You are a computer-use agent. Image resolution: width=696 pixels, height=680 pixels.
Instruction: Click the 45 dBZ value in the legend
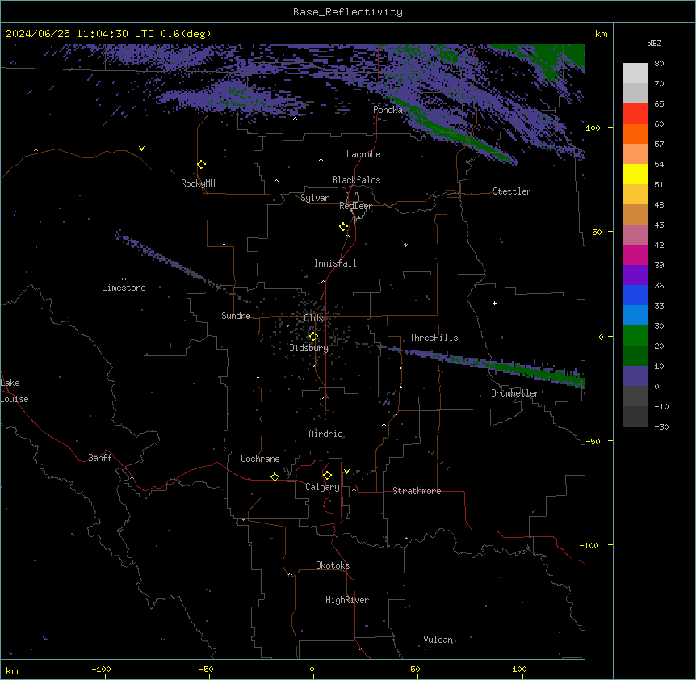659,225
